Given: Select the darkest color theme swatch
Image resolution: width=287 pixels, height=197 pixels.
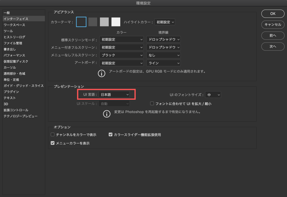Looking at the screenshot, I should 81,22.
